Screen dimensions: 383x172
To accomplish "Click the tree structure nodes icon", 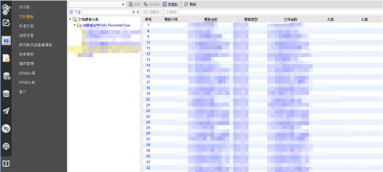I will [x=78, y=12].
